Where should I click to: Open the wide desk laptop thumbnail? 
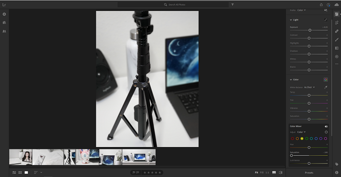click(x=139, y=157)
